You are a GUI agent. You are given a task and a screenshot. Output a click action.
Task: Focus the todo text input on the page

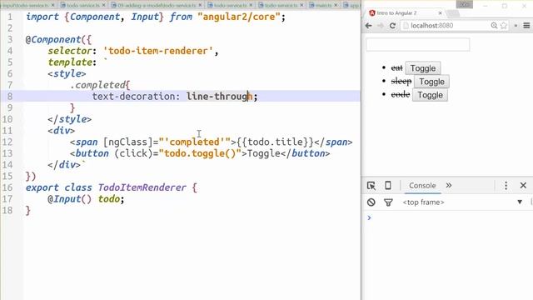(418, 44)
